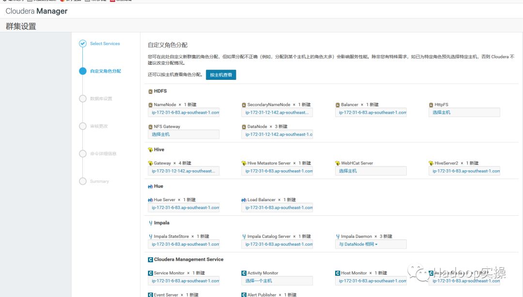Click the Cloudera Manager logo
Screen dimensions: 523x297
coord(36,11)
